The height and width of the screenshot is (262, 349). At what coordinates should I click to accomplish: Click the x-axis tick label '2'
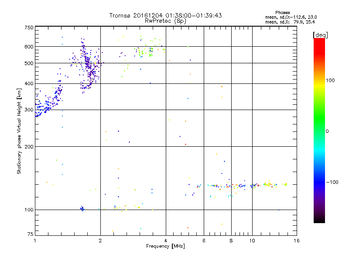coord(100,241)
